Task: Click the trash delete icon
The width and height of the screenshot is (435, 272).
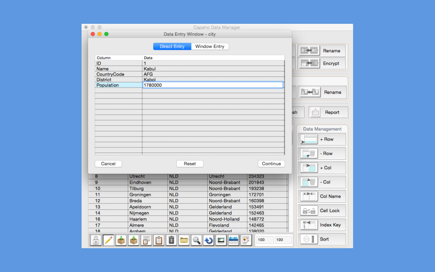Action: click(x=172, y=240)
